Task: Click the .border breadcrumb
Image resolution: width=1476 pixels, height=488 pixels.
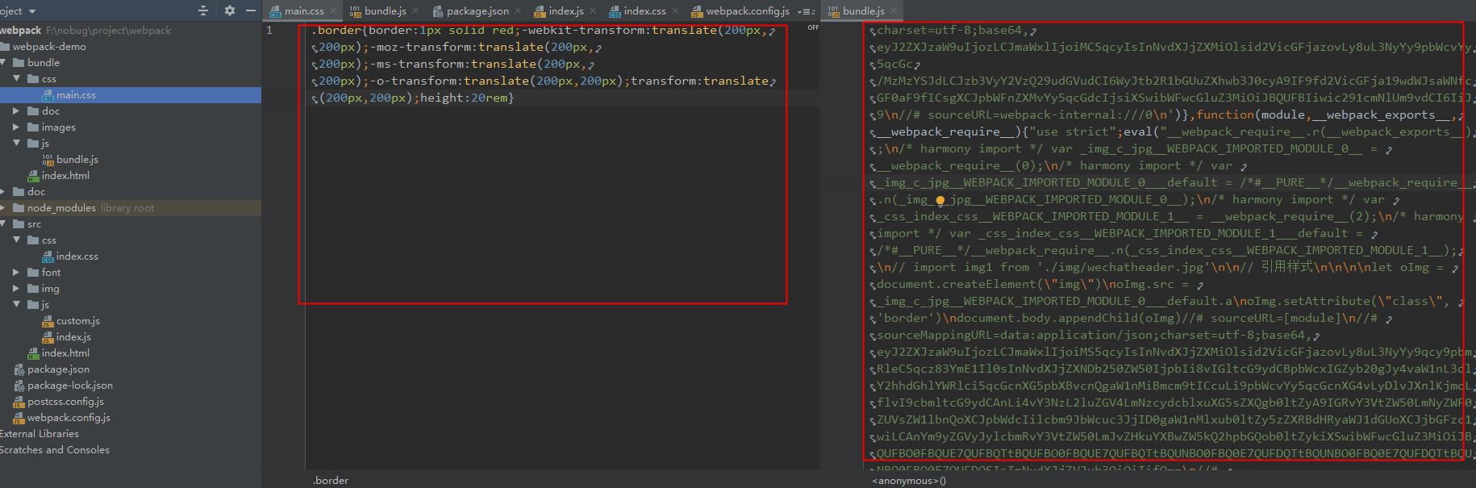Action: [331, 480]
